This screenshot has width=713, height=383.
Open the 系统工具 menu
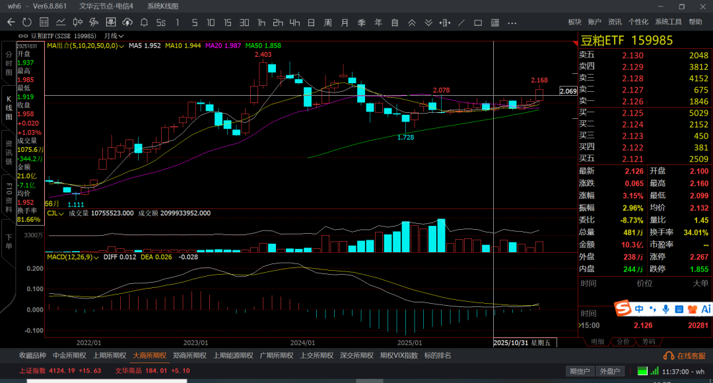click(668, 22)
